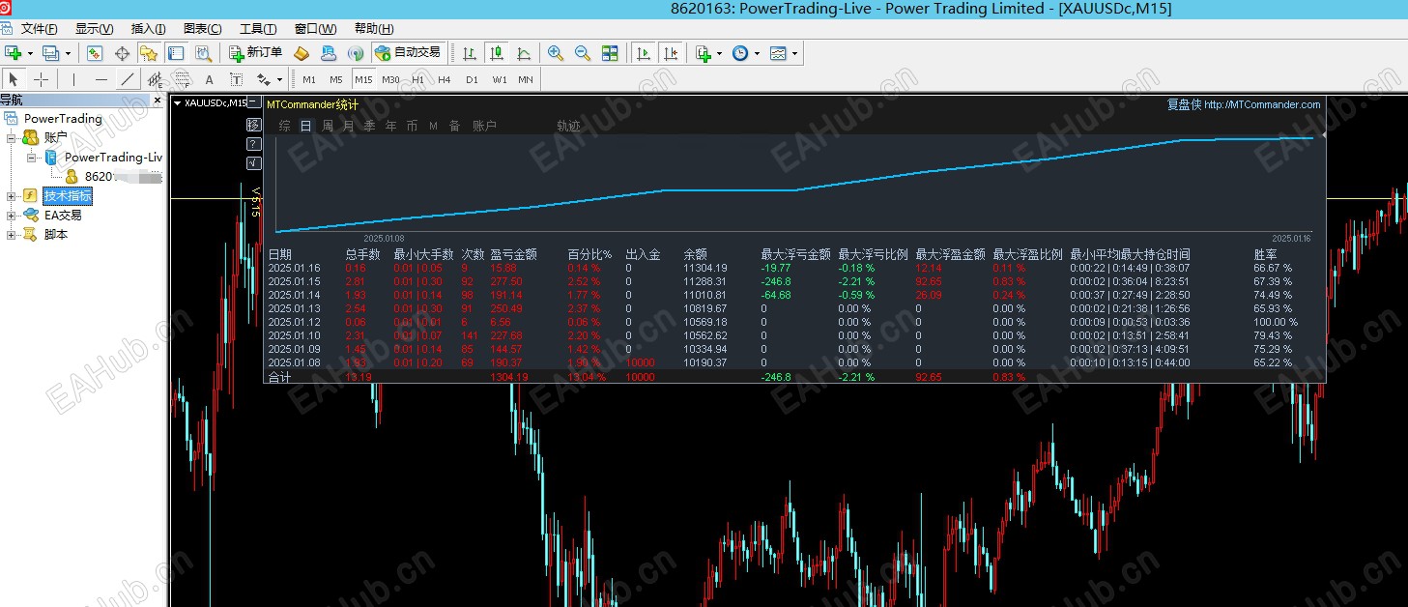This screenshot has width=1408, height=607.
Task: Select the arrow cursor tool
Action: click(x=14, y=79)
